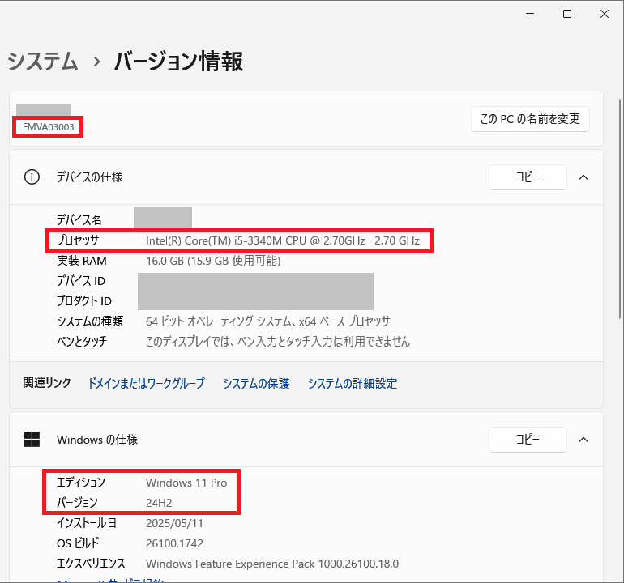Select the install date 2025/05/11
Image resolution: width=624 pixels, height=583 pixels.
click(174, 523)
